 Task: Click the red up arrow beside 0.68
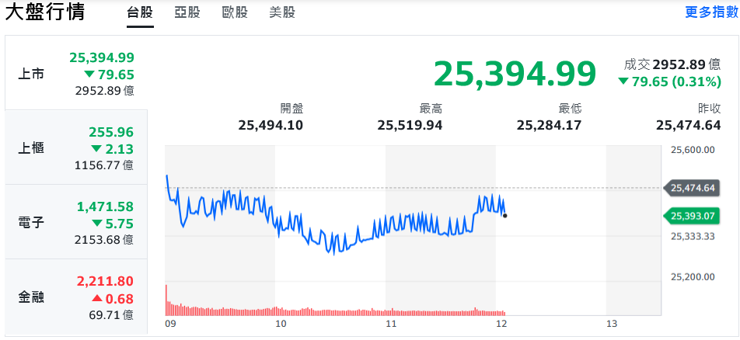pos(96,299)
